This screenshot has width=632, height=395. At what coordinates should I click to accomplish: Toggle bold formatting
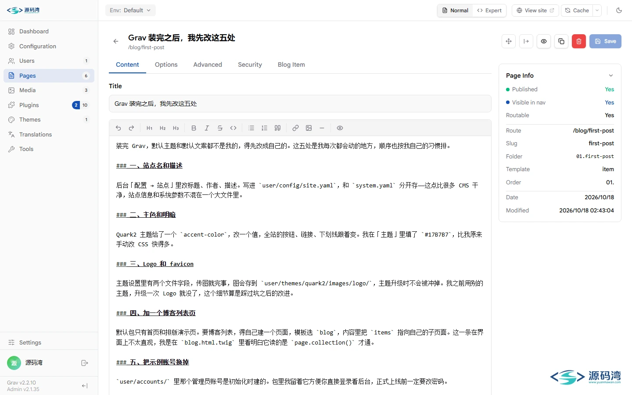[194, 128]
